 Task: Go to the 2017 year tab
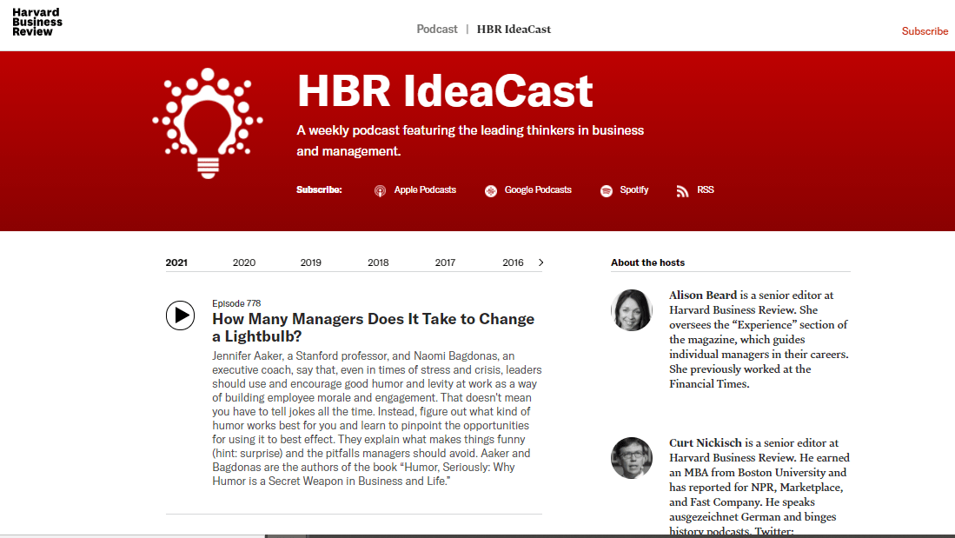pyautogui.click(x=445, y=262)
